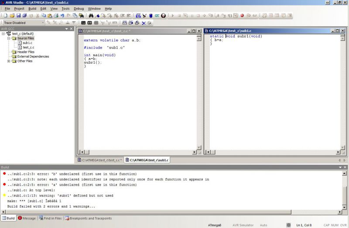The height and width of the screenshot is (228, 349).
Task: Open the Debug menu
Action: [79, 9]
